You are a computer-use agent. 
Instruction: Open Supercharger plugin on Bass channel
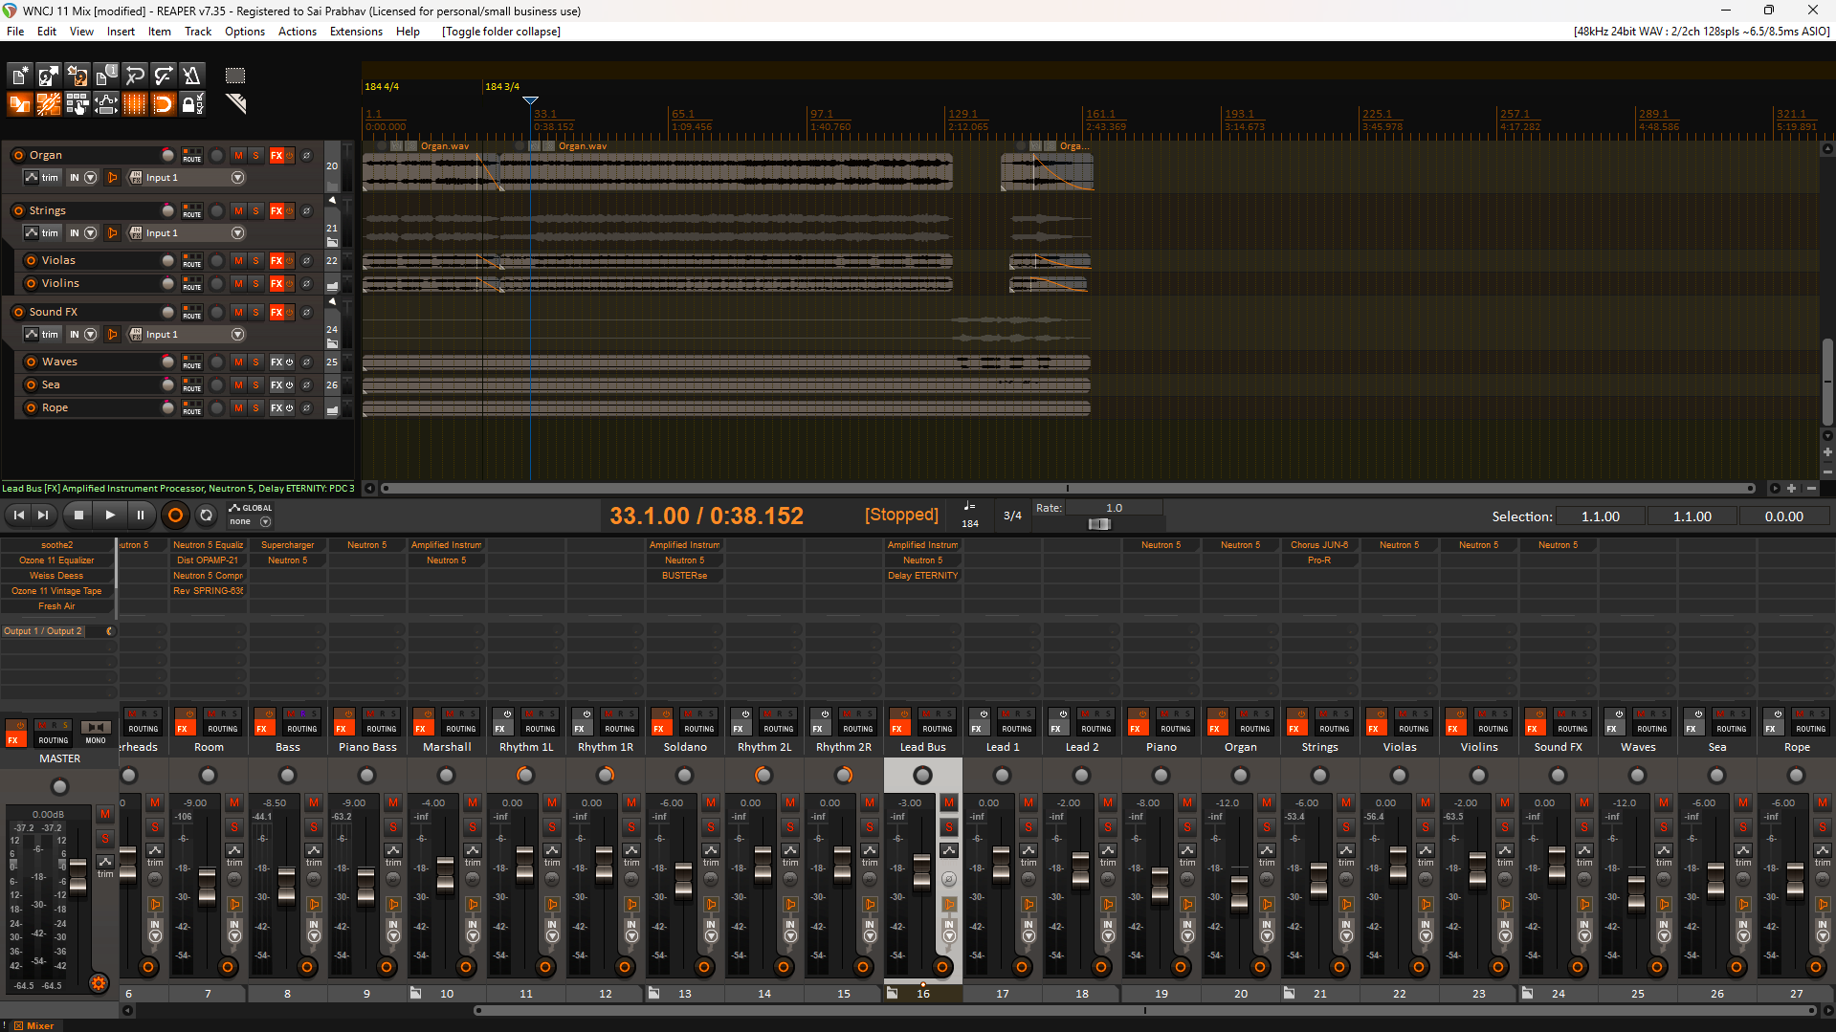tap(287, 545)
